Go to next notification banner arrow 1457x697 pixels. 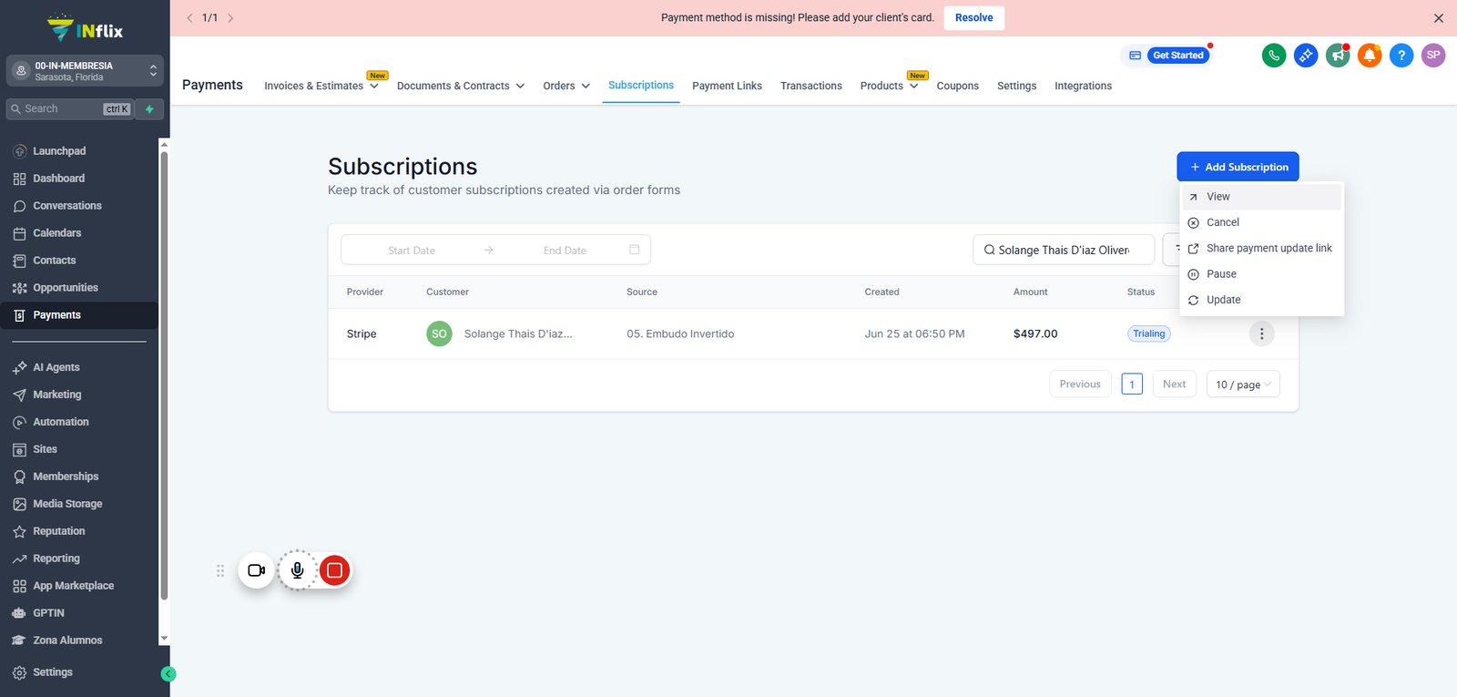click(230, 18)
